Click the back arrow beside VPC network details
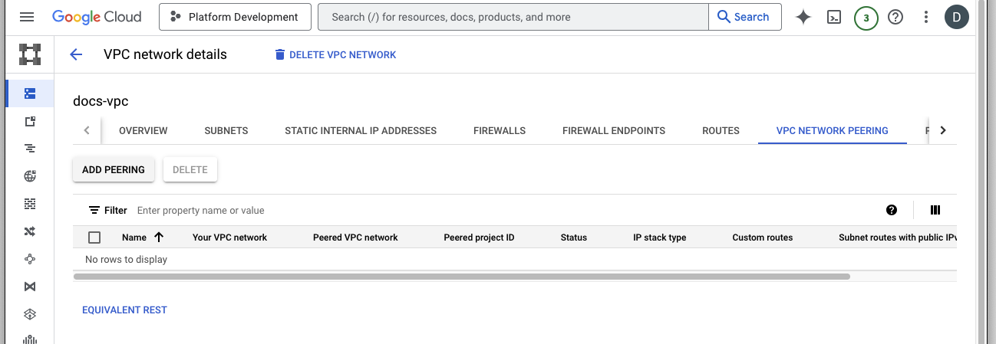The image size is (996, 344). tap(76, 54)
